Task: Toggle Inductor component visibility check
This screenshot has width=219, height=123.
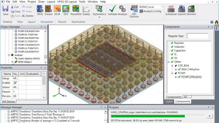Action: (172, 47)
